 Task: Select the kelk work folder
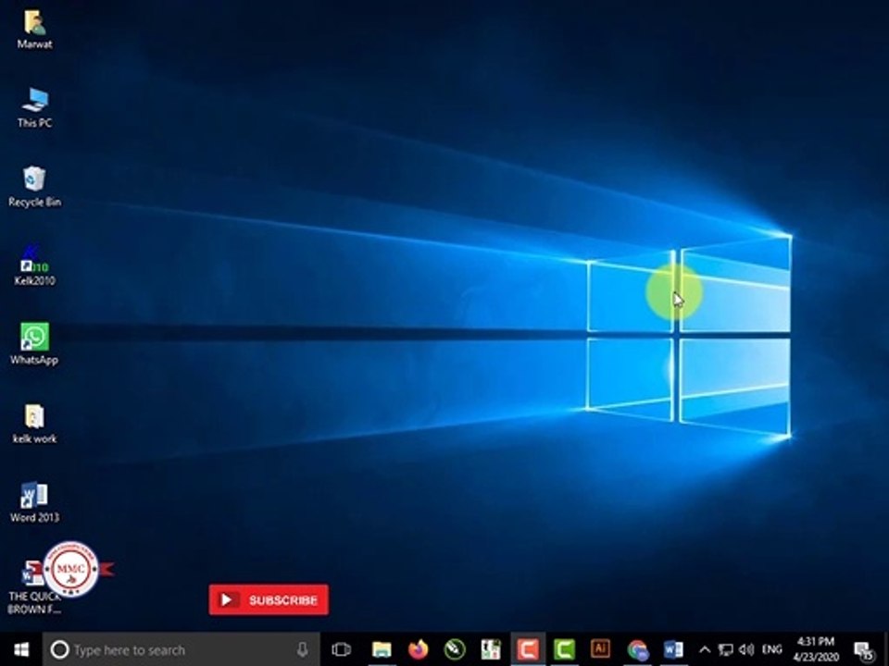tap(34, 423)
